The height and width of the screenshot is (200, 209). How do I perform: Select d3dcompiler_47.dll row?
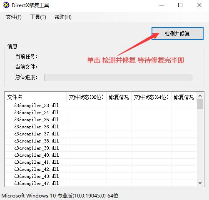[101, 183]
